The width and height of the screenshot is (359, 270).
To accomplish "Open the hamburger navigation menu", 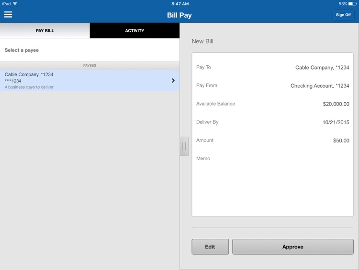I will coord(8,15).
